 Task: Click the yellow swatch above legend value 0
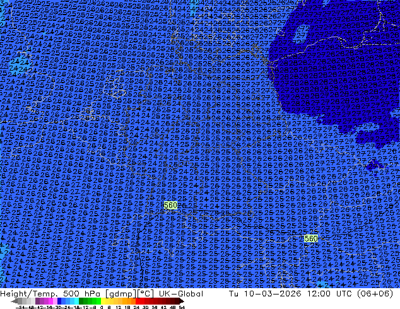coord(103,301)
